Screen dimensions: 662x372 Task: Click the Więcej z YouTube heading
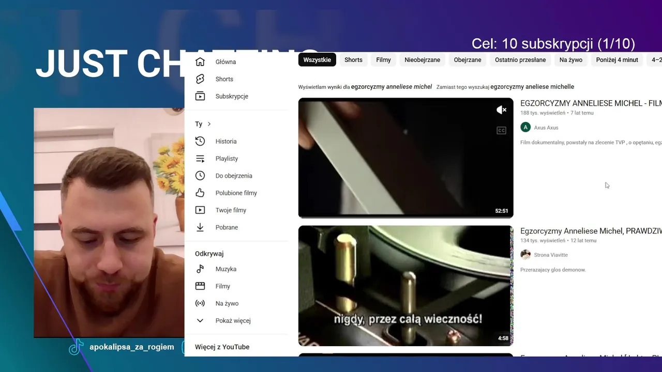(222, 347)
